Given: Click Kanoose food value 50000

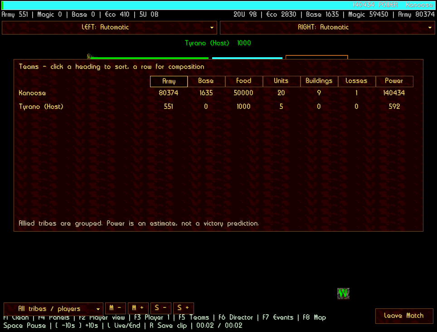Looking at the screenshot, I should pos(243,93).
